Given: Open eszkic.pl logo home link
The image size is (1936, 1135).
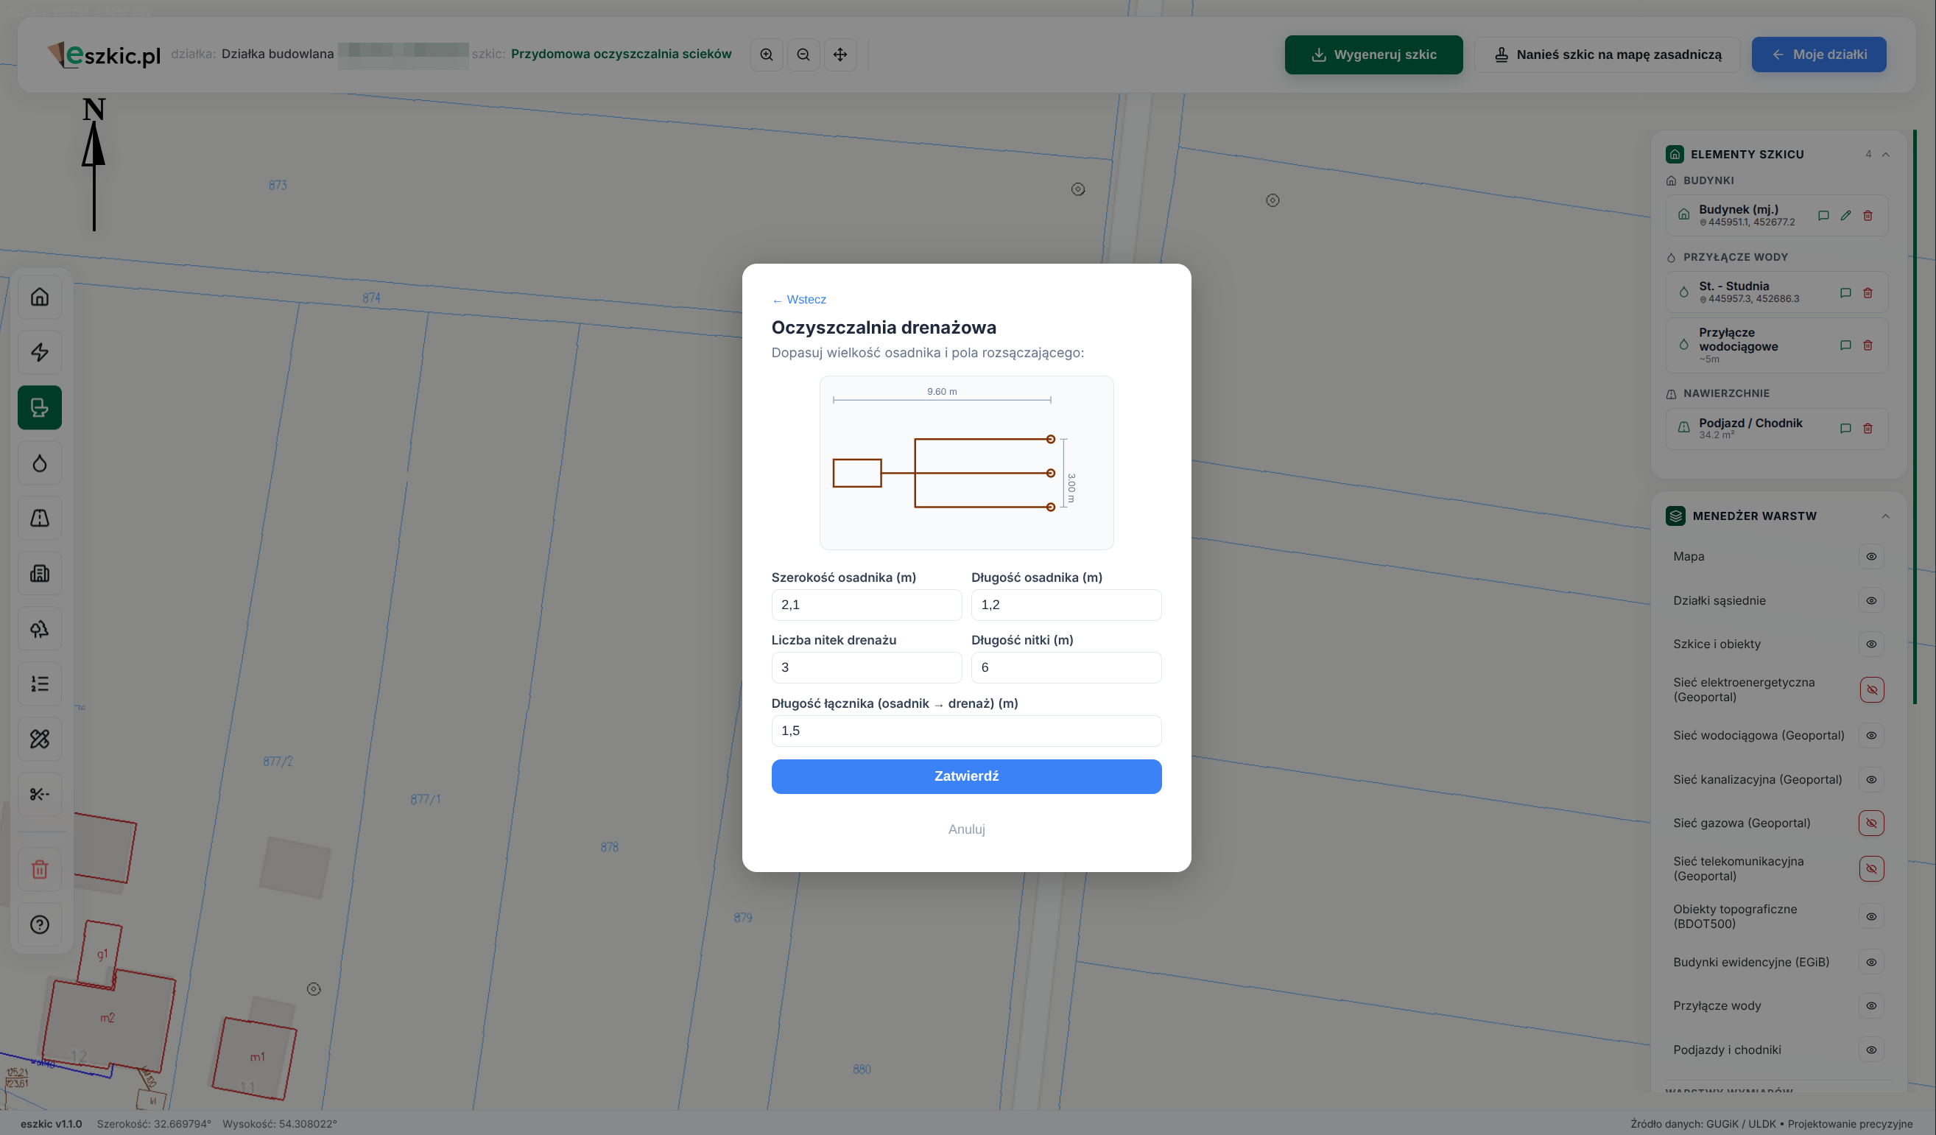Looking at the screenshot, I should coord(104,55).
